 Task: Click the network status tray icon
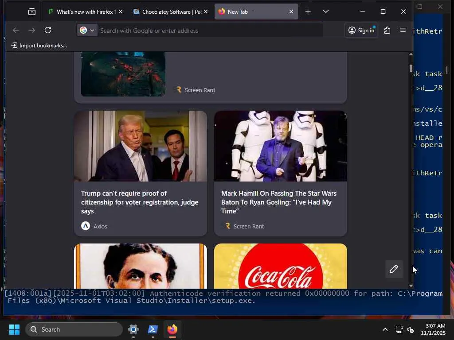[399, 329]
